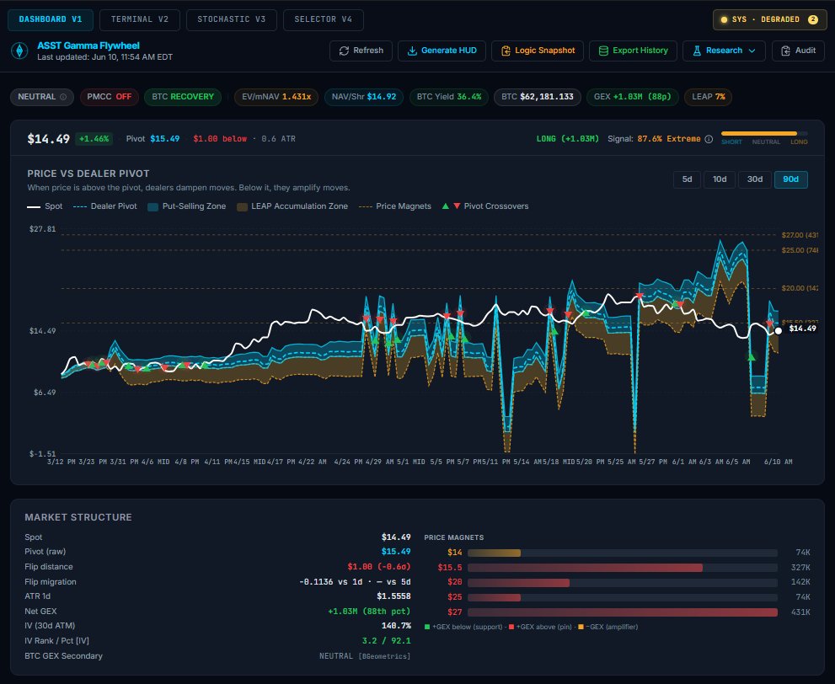
Task: Click Export History button
Action: click(633, 51)
